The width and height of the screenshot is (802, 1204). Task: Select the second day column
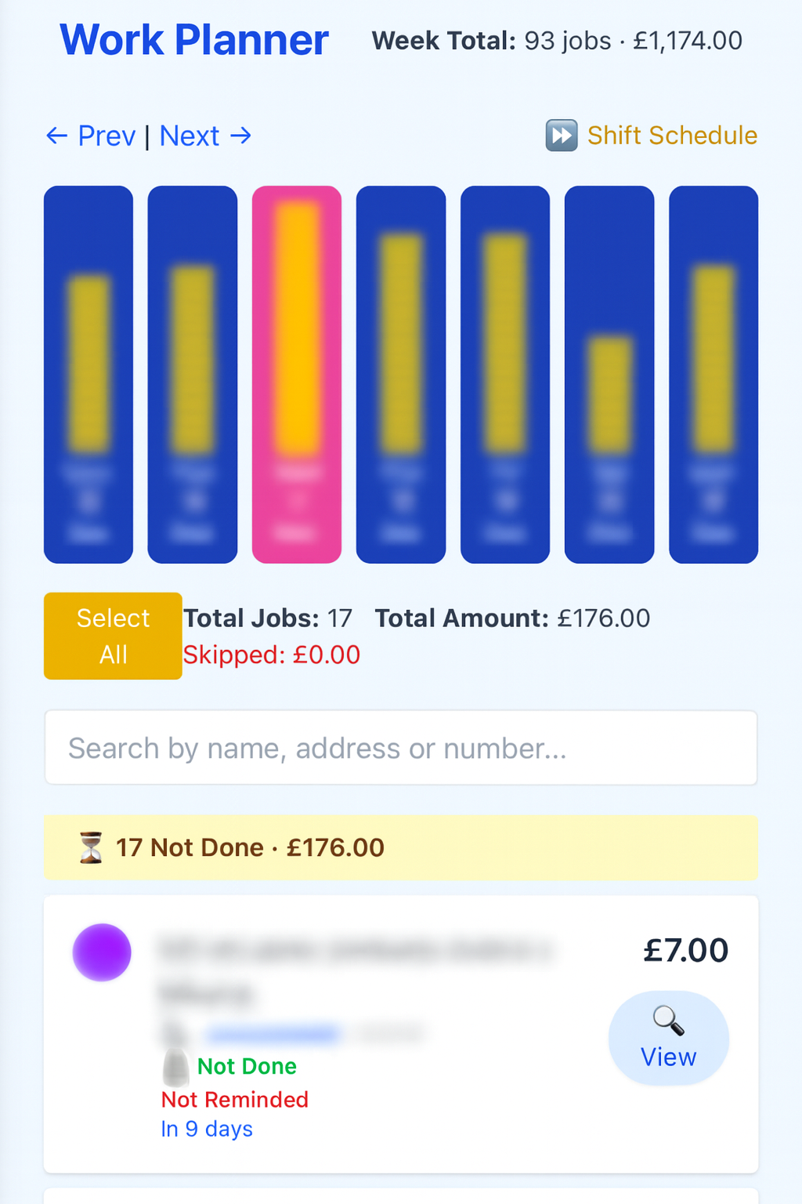[x=193, y=374]
